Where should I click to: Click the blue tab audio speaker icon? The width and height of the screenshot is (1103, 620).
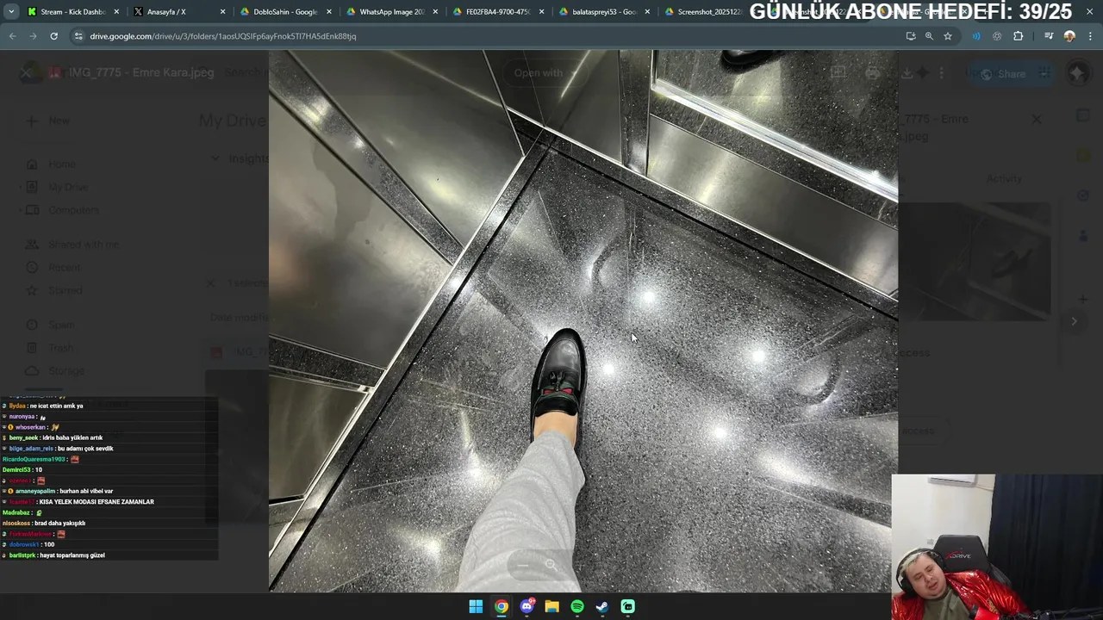point(976,36)
